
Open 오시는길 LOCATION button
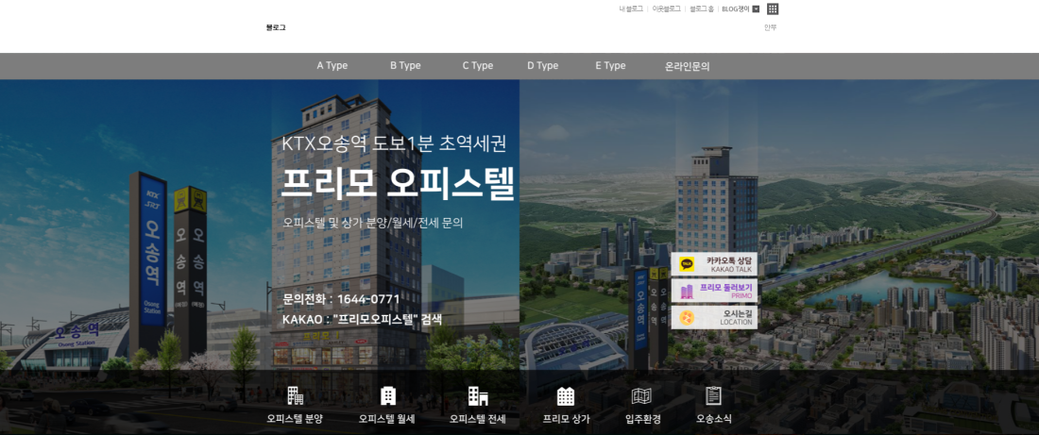[714, 317]
